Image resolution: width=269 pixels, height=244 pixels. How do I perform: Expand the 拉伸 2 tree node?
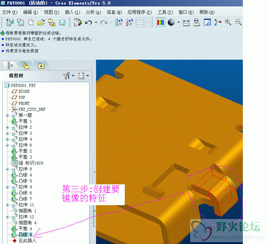coord(7,127)
